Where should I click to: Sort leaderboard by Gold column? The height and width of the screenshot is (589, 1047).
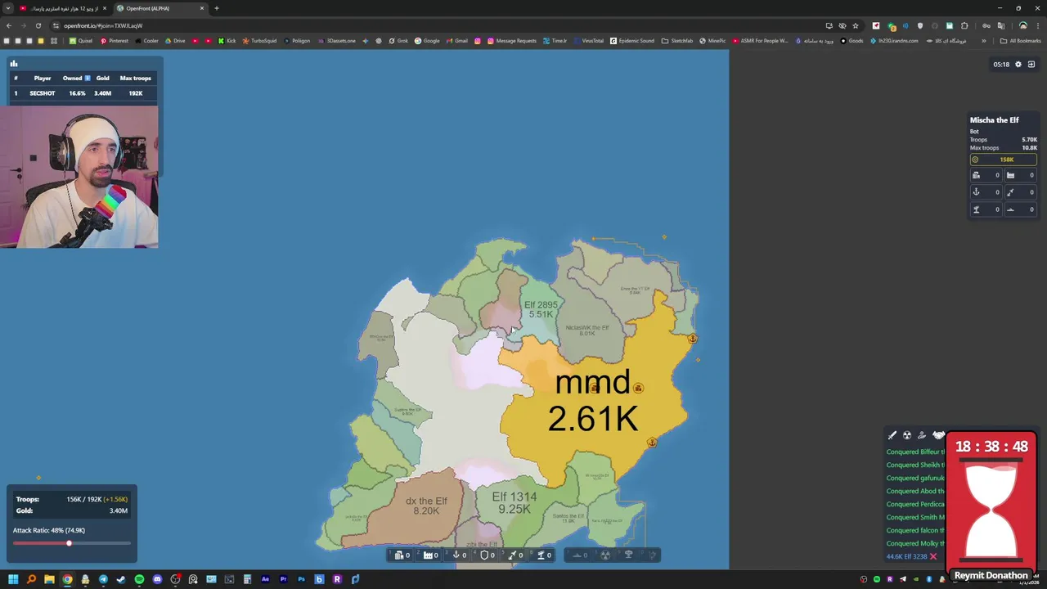pos(102,78)
